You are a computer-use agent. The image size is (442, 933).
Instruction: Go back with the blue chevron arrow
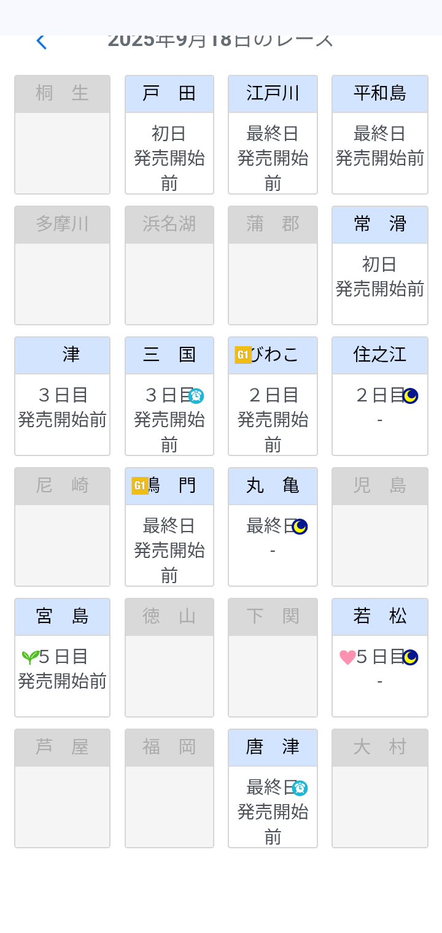pyautogui.click(x=41, y=42)
